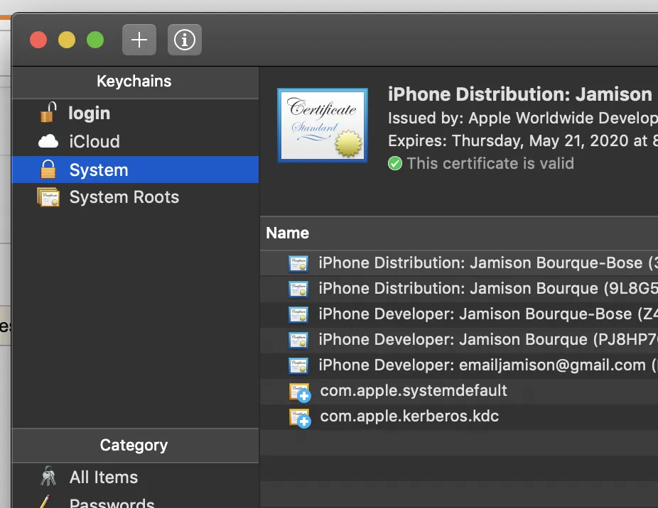Select iPhone Developer: Jamison Bourque-Bose row

point(459,314)
